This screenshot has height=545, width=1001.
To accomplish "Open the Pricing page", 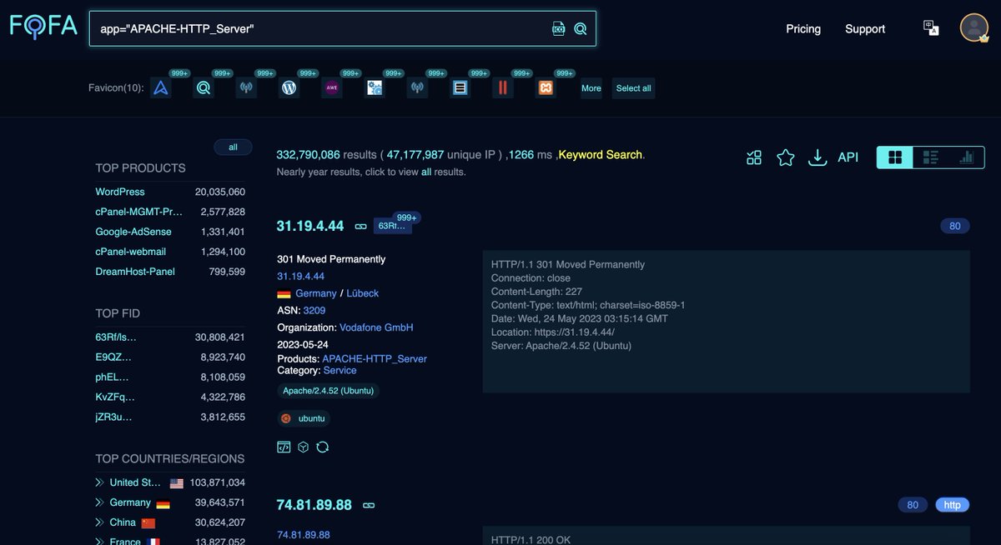I will [803, 28].
